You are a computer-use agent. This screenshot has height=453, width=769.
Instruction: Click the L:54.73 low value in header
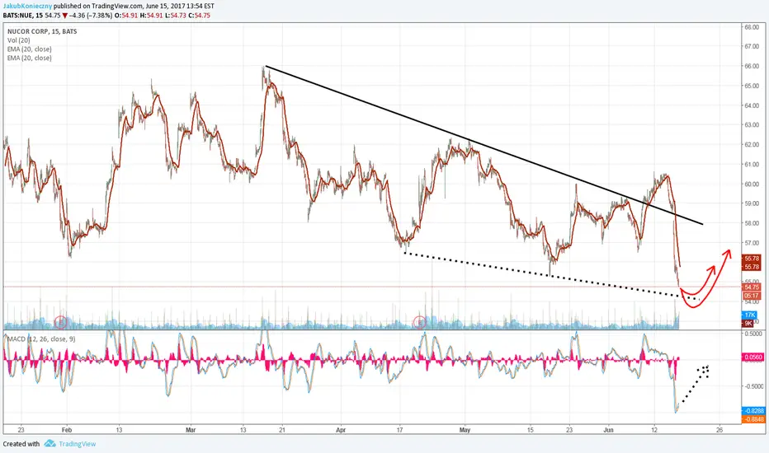(x=175, y=15)
